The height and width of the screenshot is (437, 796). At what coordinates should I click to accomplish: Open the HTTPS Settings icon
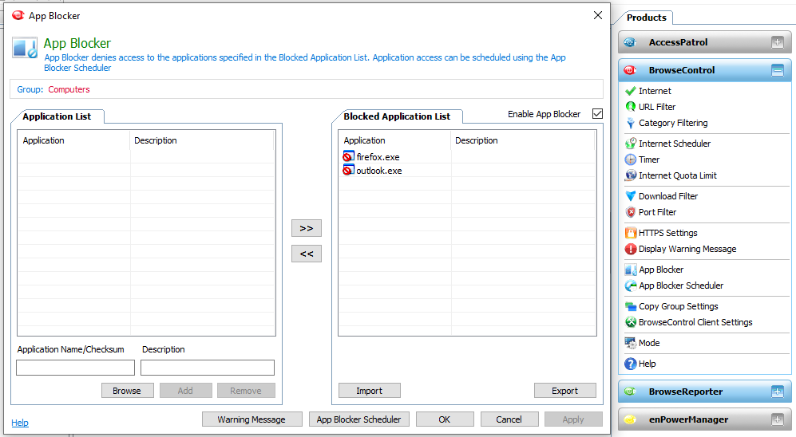coord(630,233)
